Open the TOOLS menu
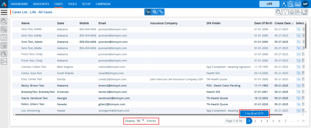311x128 pixels. point(72,4)
